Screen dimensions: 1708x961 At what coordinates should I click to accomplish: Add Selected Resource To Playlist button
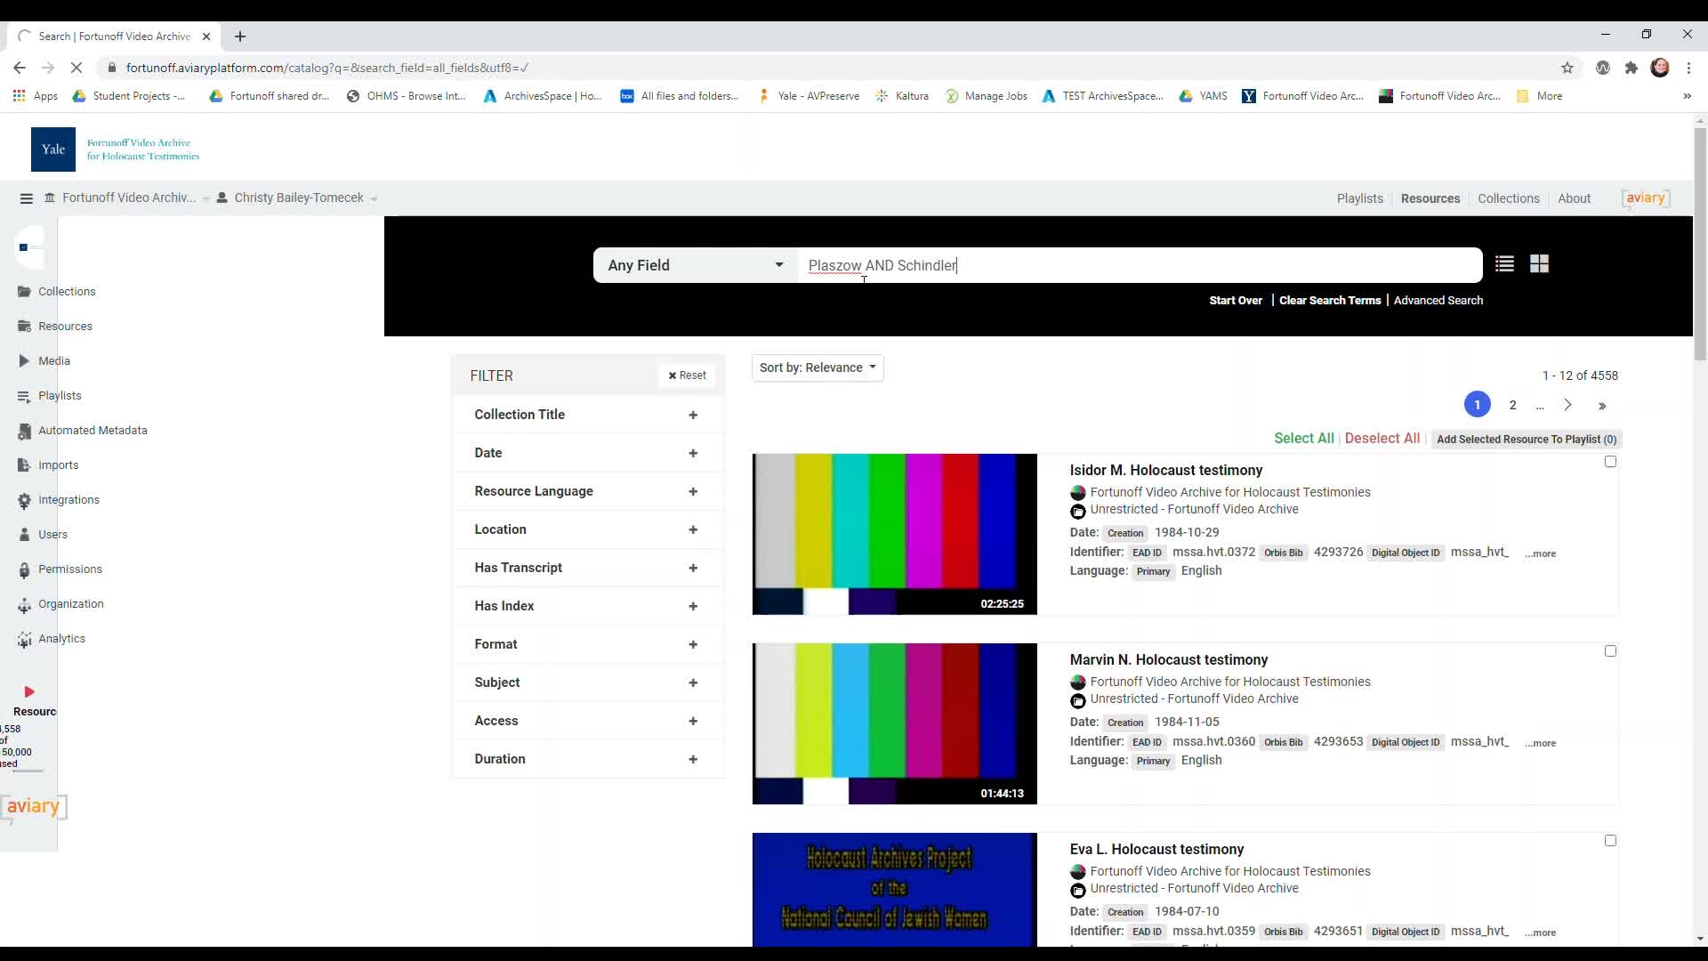click(x=1527, y=440)
